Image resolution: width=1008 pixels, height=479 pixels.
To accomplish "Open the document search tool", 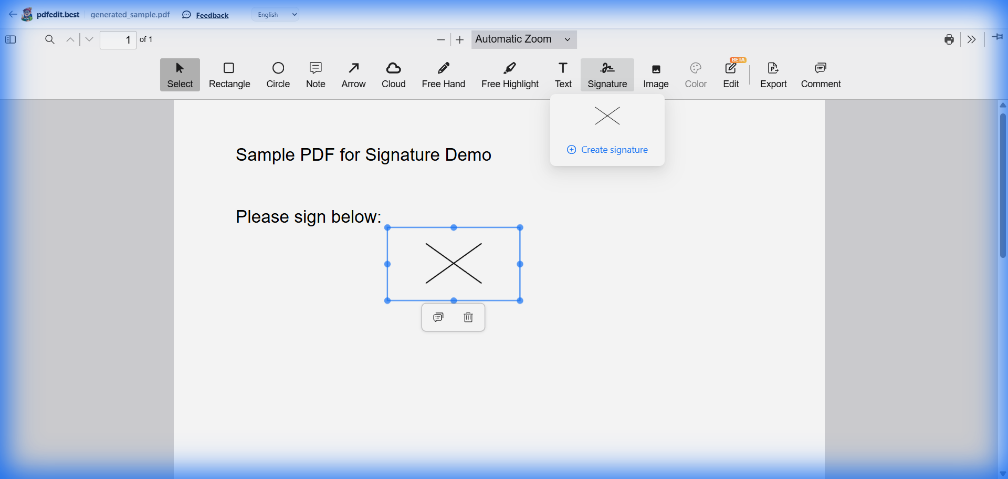I will point(49,39).
